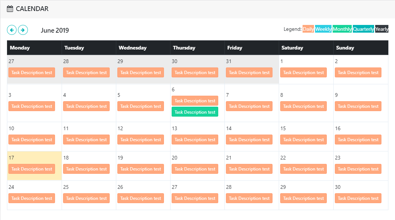Go to previous month with left arrow

[x=12, y=30]
